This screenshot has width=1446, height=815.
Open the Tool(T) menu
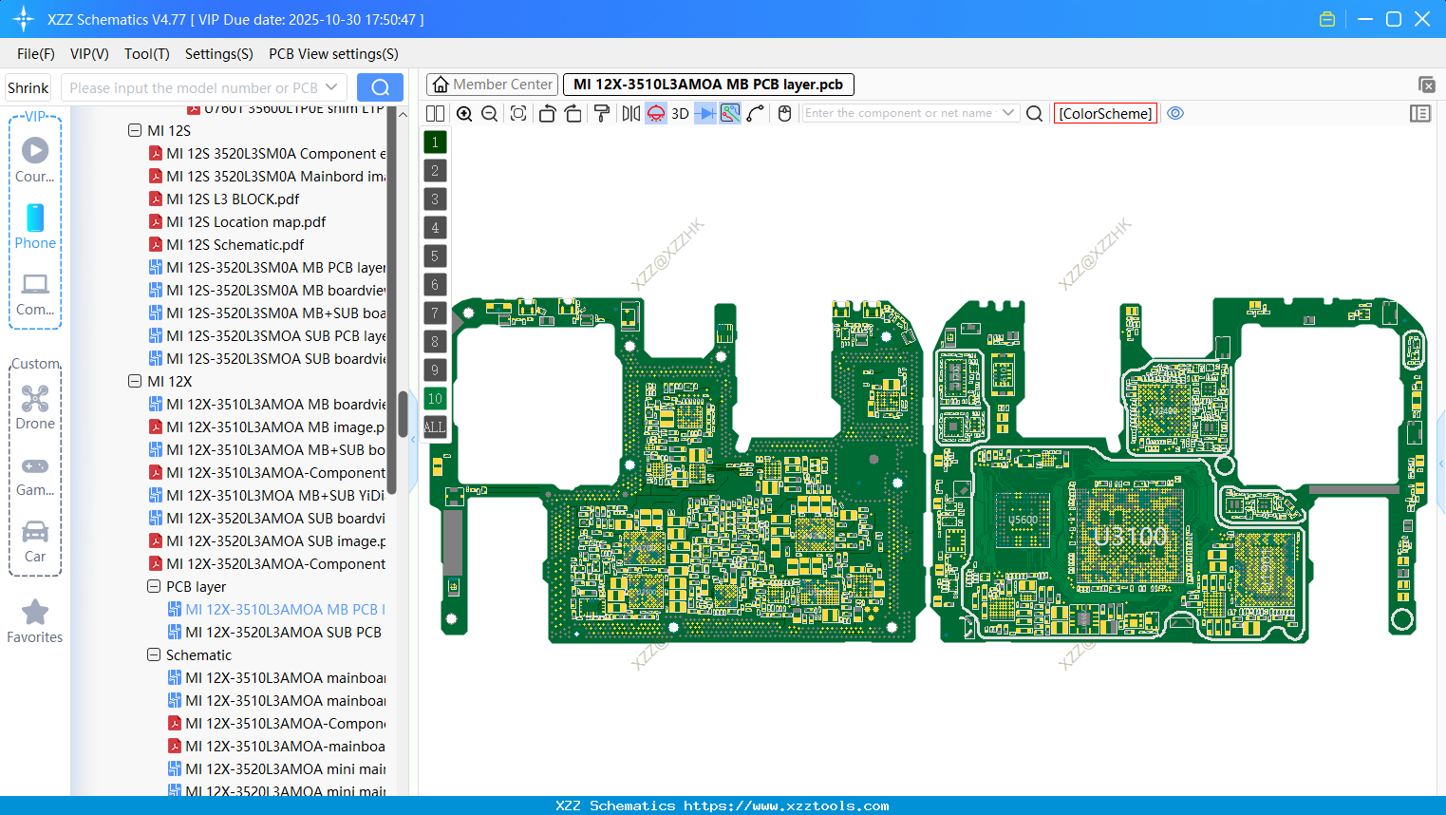(x=146, y=54)
